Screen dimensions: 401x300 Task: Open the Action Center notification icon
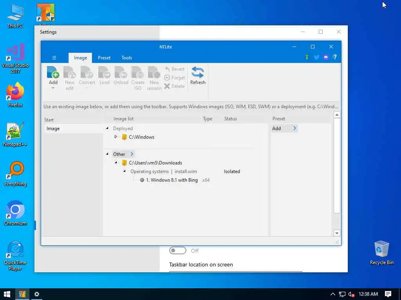(388, 294)
